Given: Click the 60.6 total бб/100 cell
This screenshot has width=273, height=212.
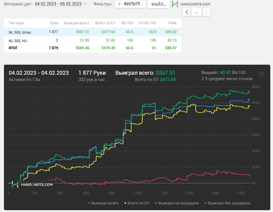Looking at the screenshot, I should (x=129, y=48).
